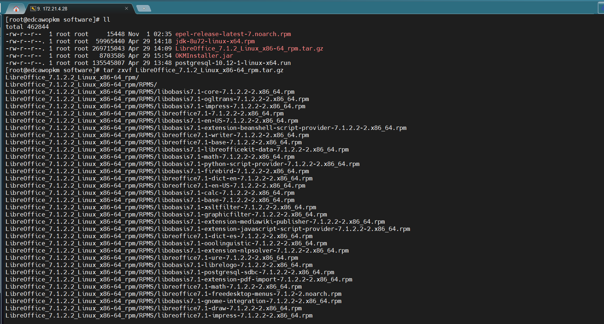Select the libreofficekit-data rpm line
The height and width of the screenshot is (324, 604).
[x=177, y=149]
